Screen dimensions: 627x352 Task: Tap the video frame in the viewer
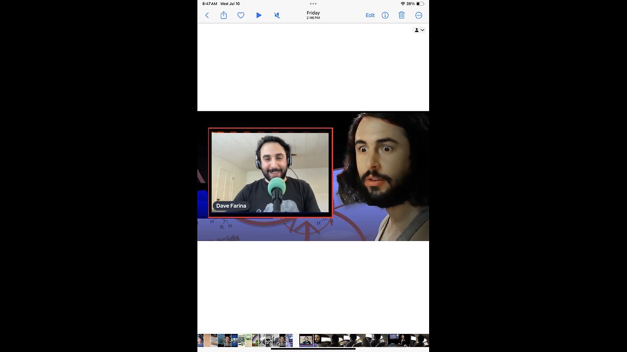click(313, 176)
